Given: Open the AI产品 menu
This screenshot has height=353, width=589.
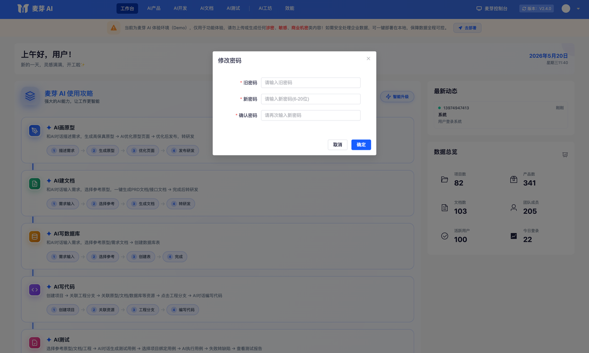Looking at the screenshot, I should (154, 8).
